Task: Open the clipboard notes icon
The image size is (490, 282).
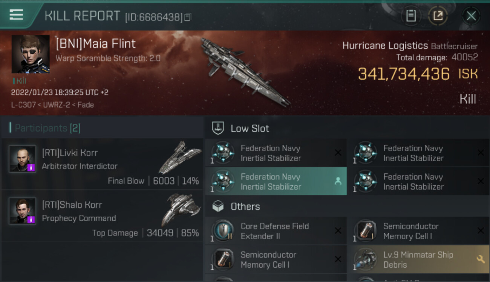Action: pos(410,16)
